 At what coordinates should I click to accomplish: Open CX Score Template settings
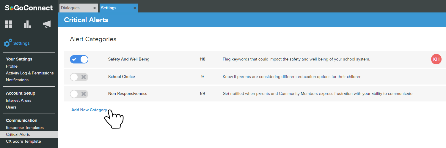23,141
